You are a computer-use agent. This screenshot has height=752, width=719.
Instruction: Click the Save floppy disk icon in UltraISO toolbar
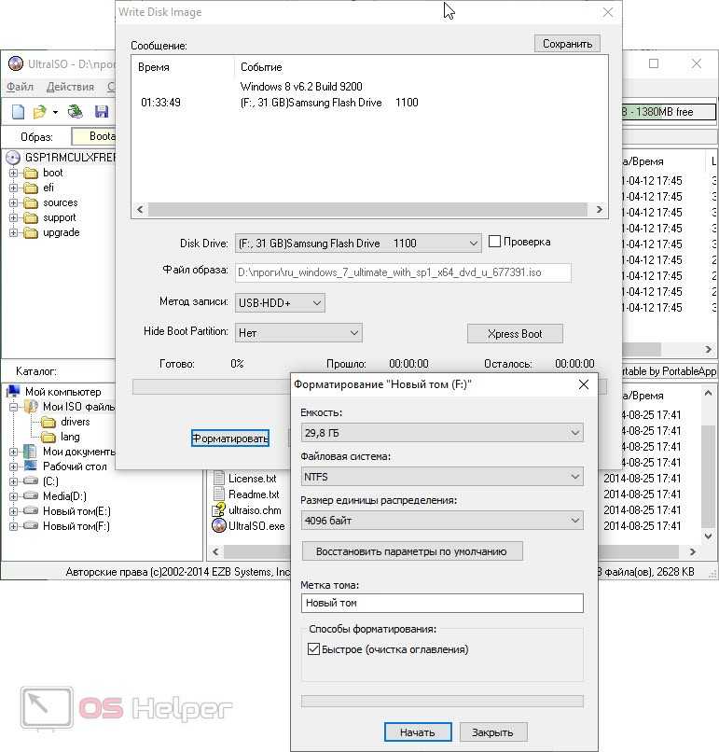(101, 112)
